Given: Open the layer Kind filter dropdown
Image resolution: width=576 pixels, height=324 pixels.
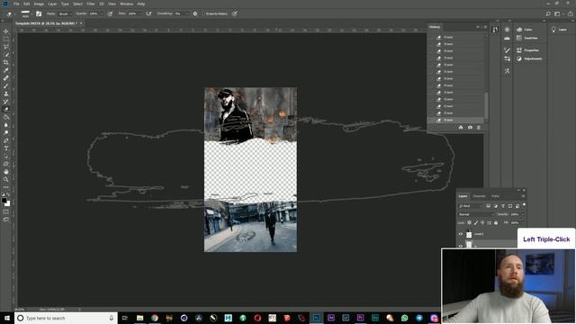Looking at the screenshot, I should point(471,206).
